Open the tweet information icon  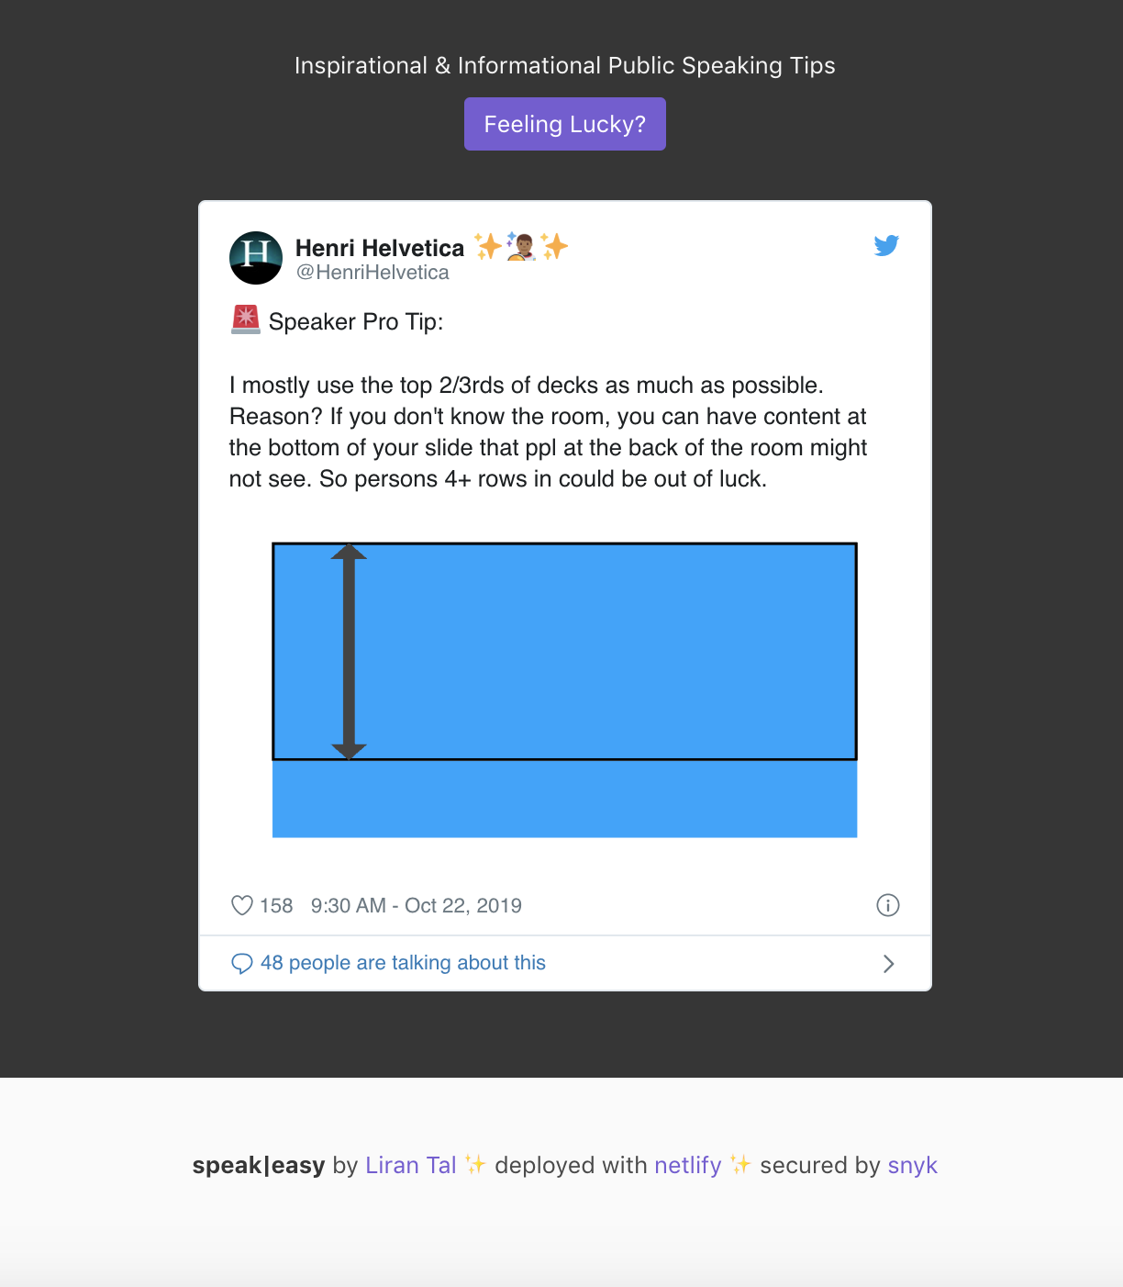pos(886,905)
